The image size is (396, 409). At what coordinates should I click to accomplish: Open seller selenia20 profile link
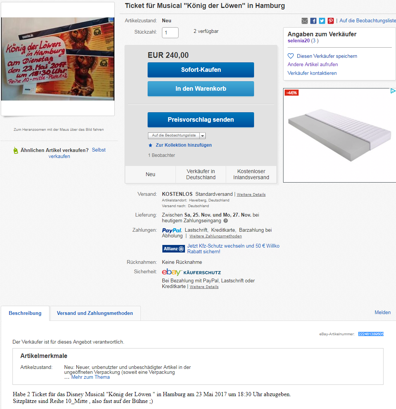point(299,41)
